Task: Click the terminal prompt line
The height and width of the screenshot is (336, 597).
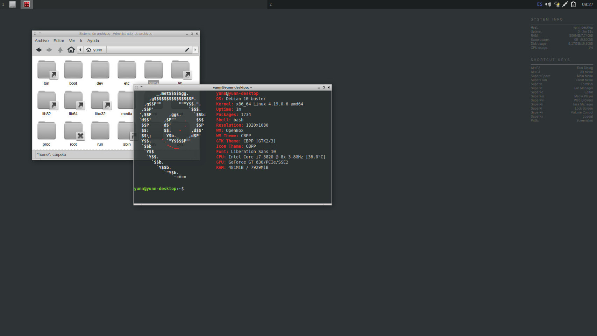Action: pos(159,189)
